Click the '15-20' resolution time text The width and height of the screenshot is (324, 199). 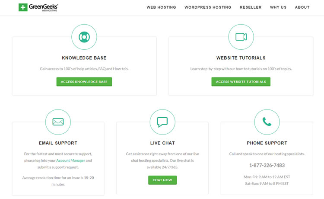tap(89, 178)
